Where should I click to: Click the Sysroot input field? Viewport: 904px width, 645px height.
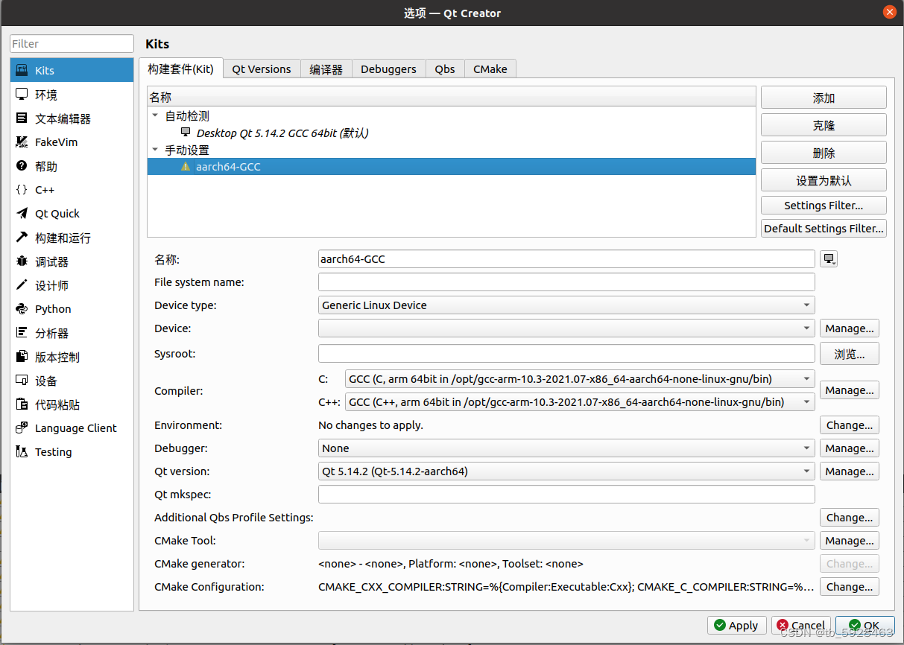click(566, 354)
